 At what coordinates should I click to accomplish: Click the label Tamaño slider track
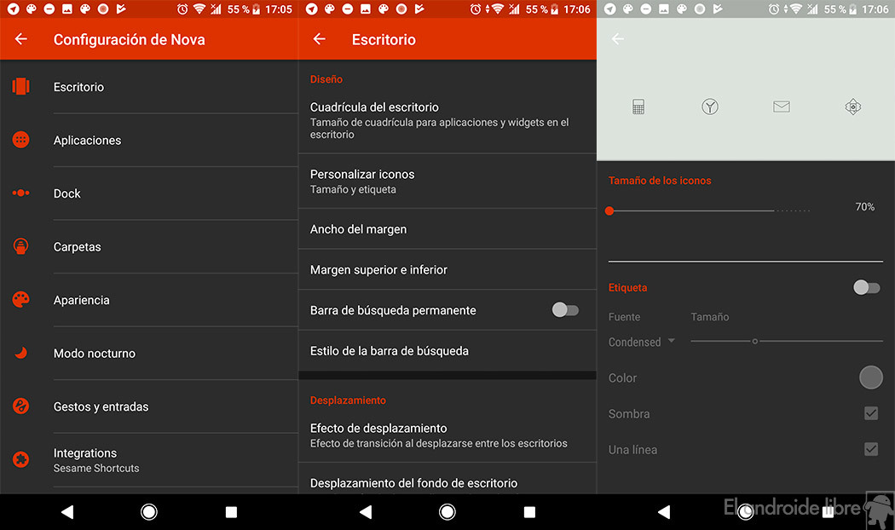tap(787, 341)
